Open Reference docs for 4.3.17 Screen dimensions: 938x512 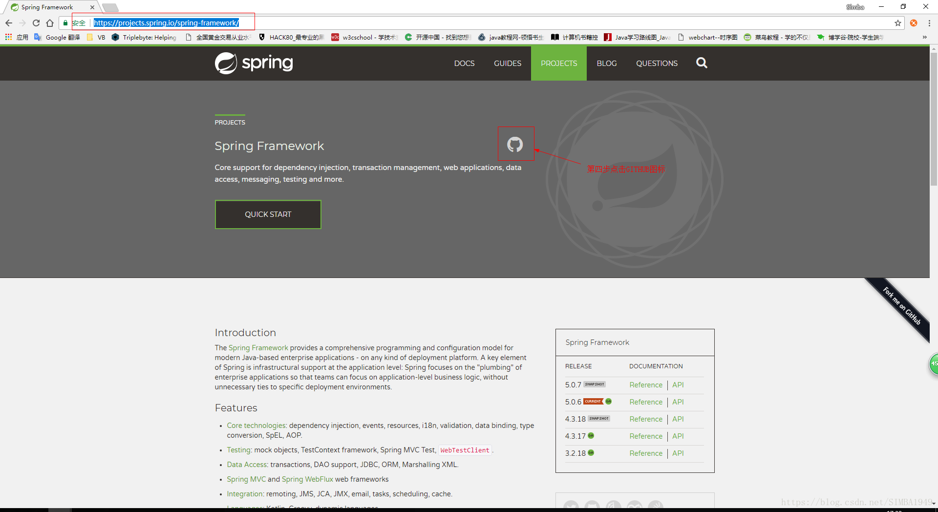pyautogui.click(x=646, y=436)
